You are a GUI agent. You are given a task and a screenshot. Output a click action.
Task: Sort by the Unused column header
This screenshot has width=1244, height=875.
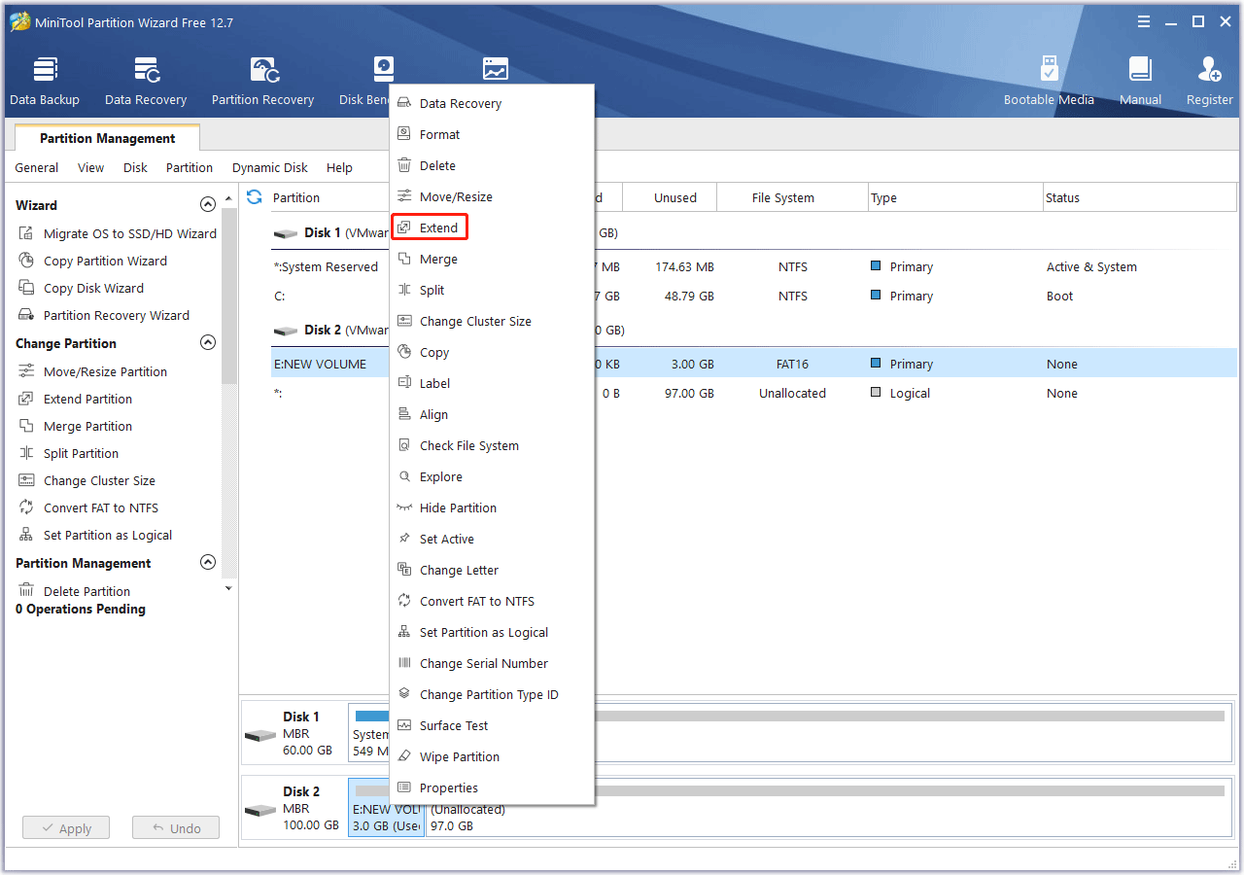[669, 197]
